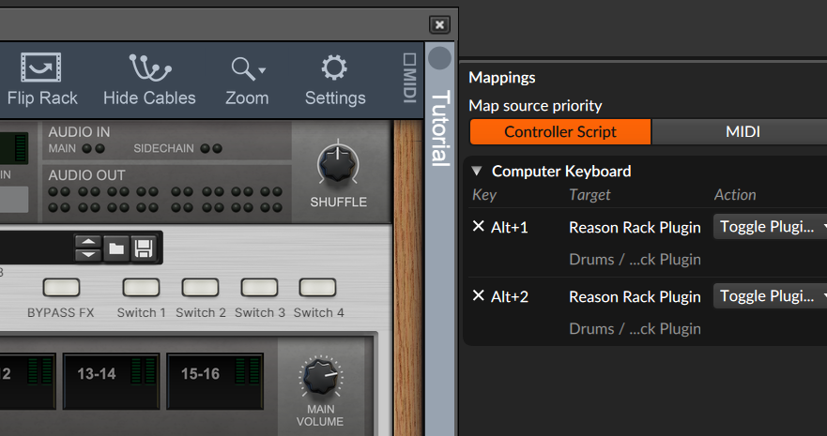Open rack Settings gear

pyautogui.click(x=334, y=68)
